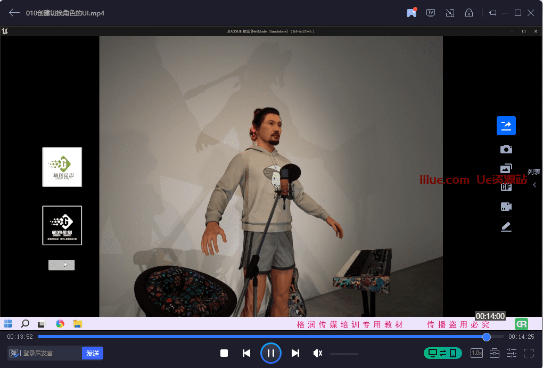Pin the player window on top

(x=492, y=13)
